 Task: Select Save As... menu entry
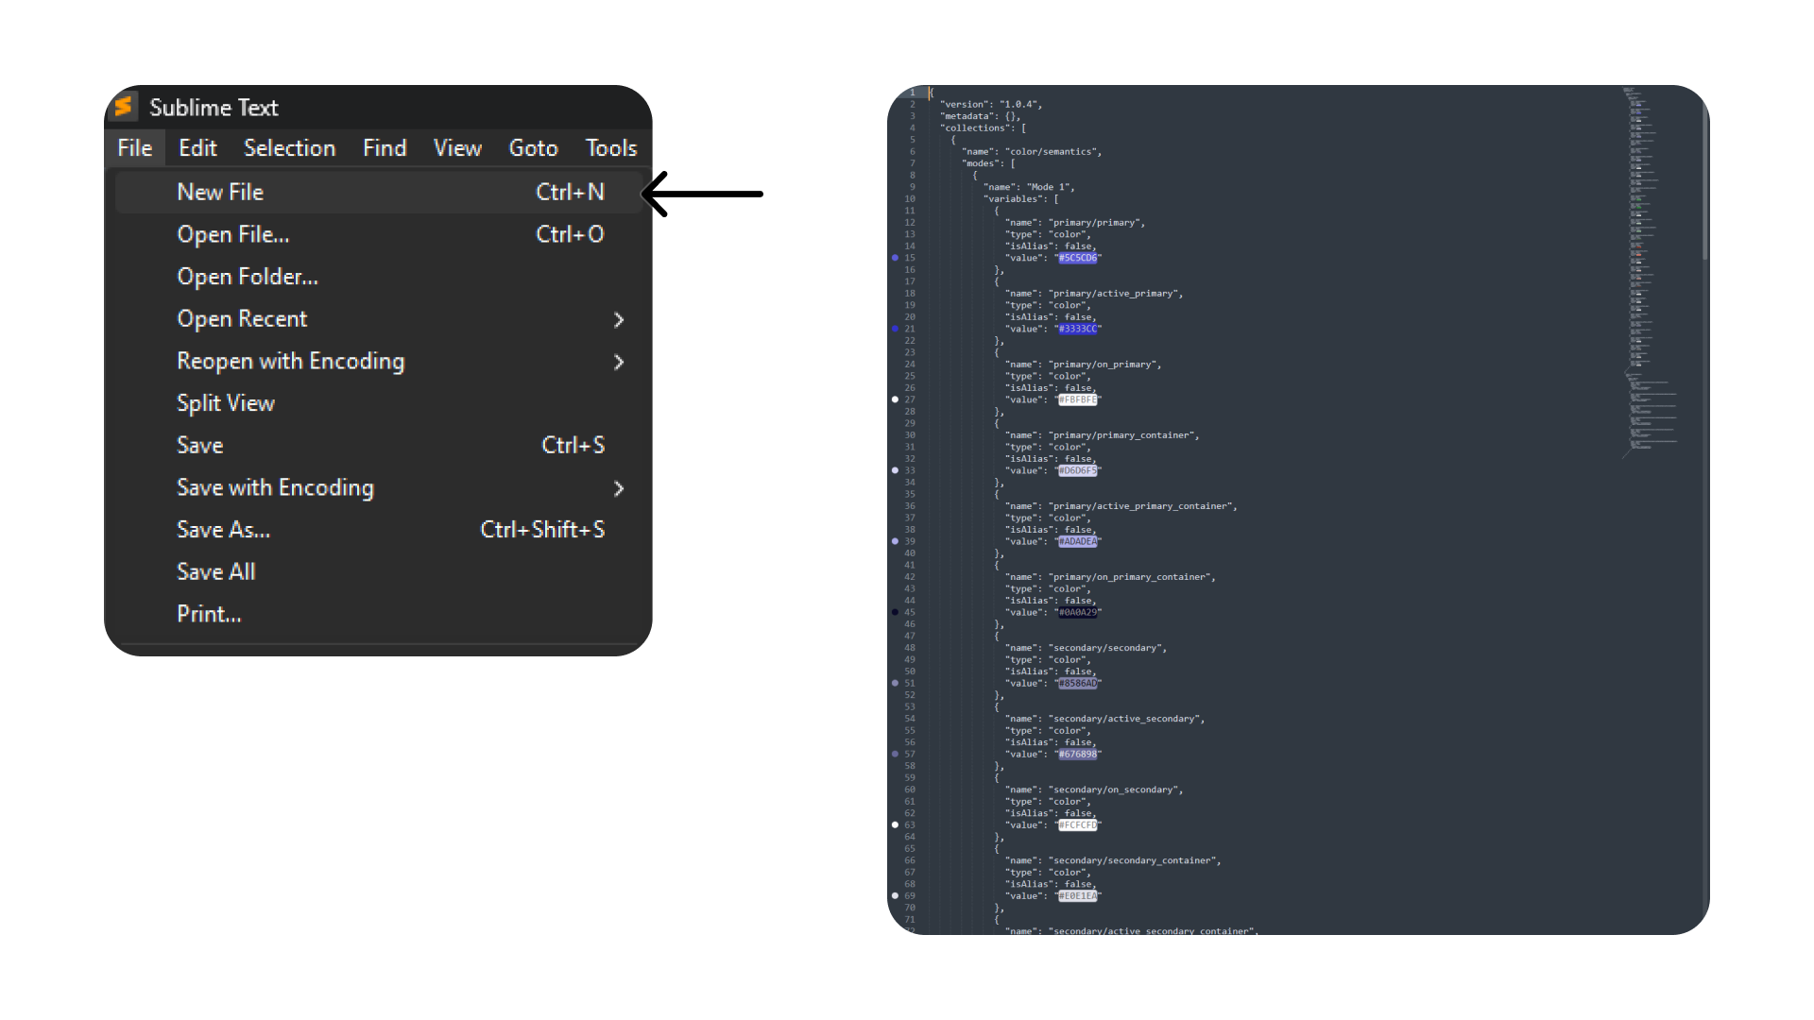(x=223, y=530)
